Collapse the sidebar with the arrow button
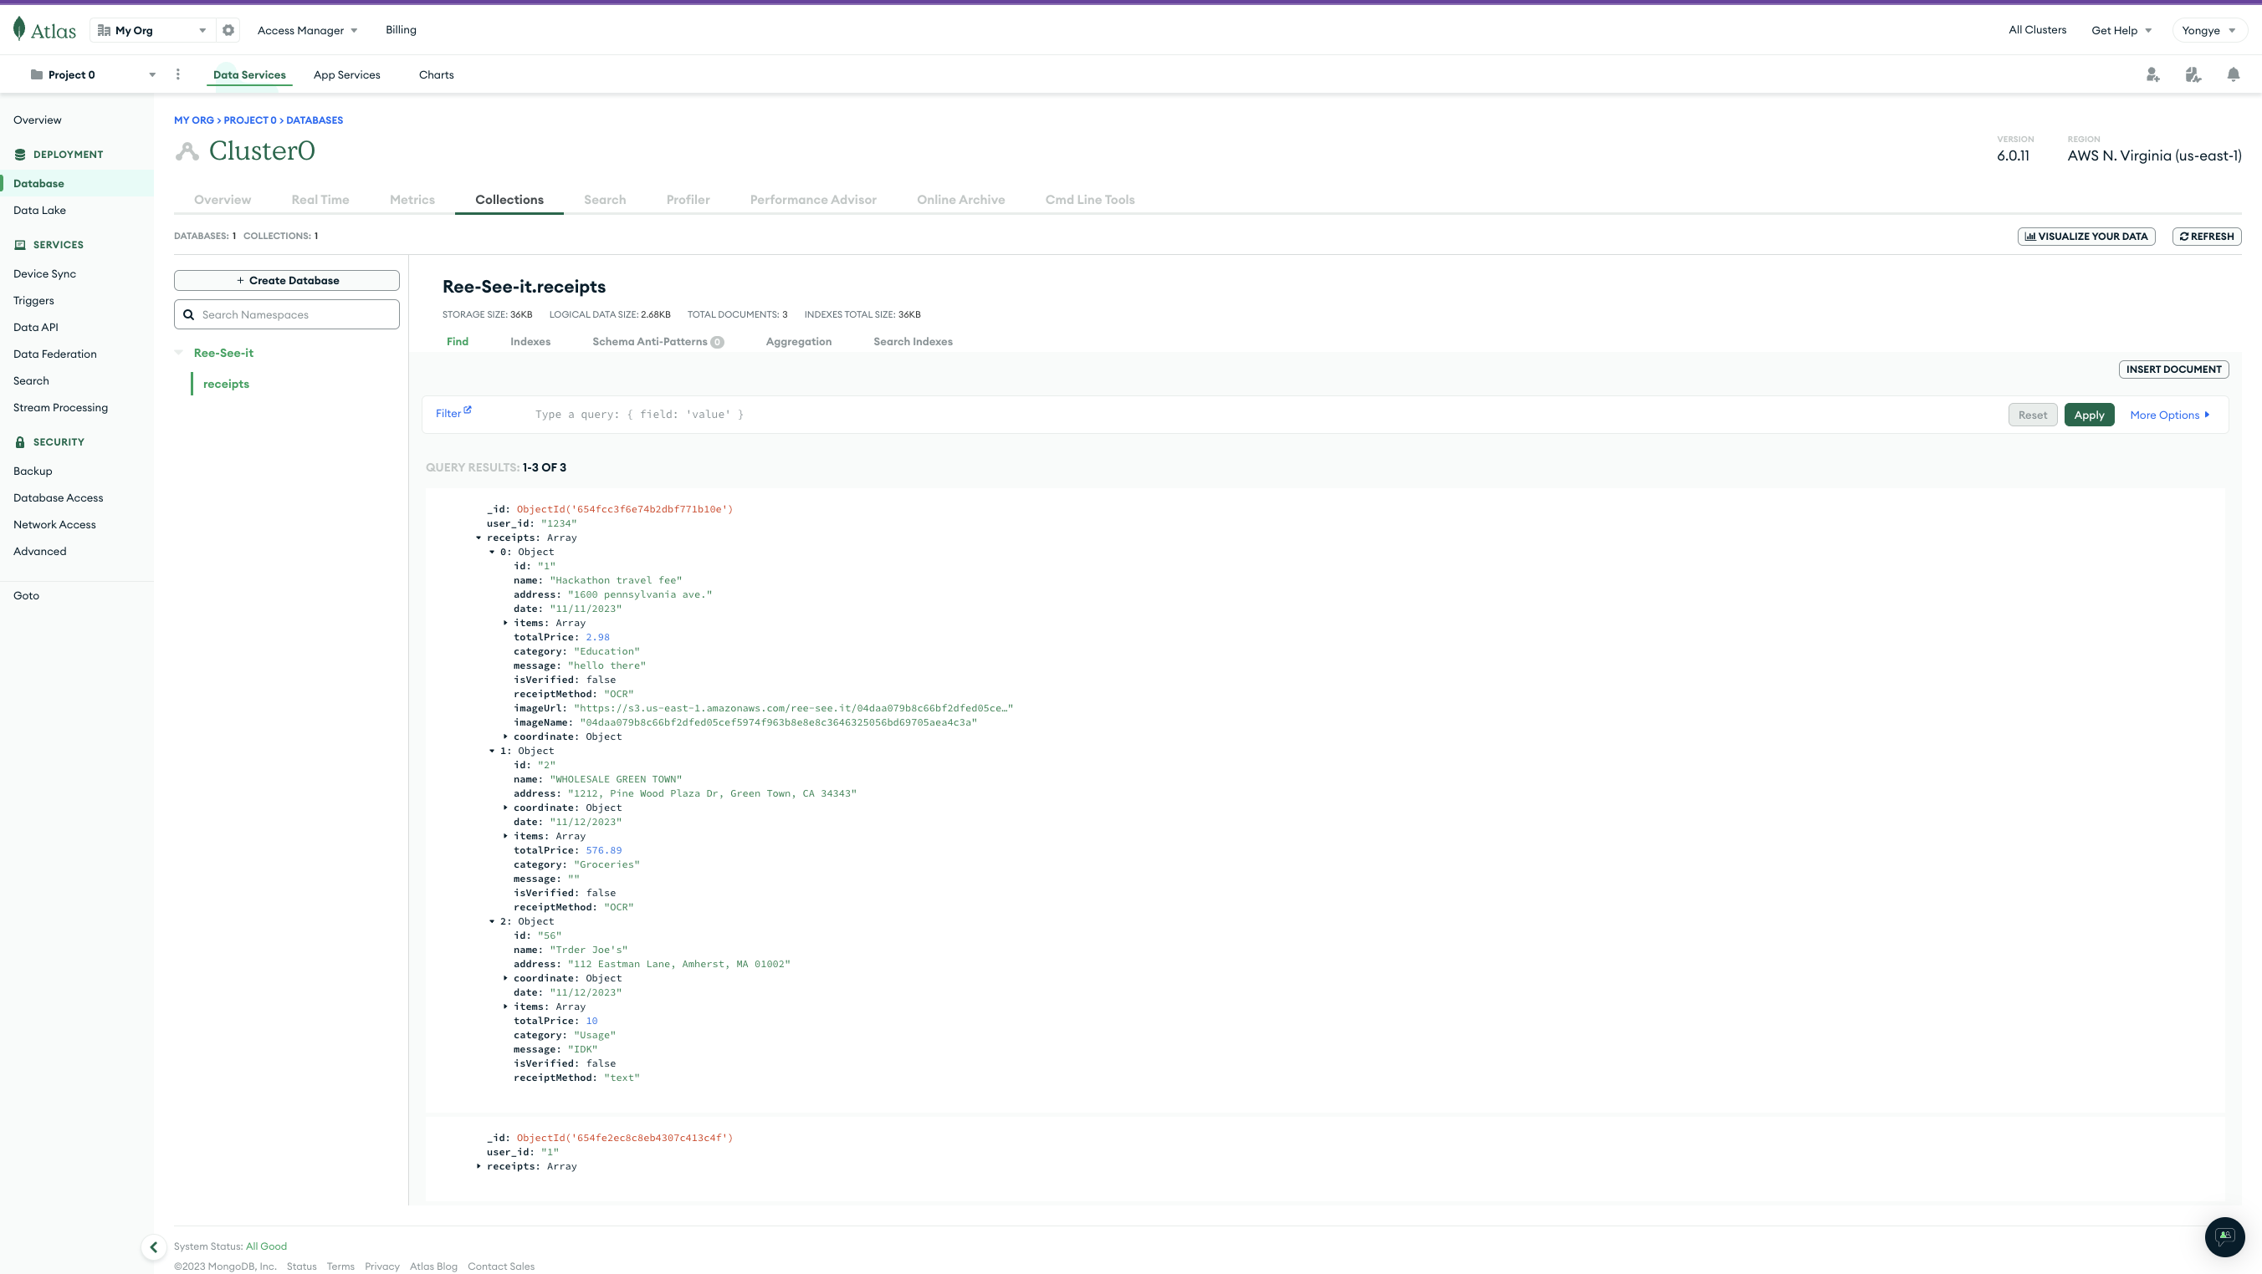This screenshot has width=2262, height=1274. click(x=154, y=1246)
